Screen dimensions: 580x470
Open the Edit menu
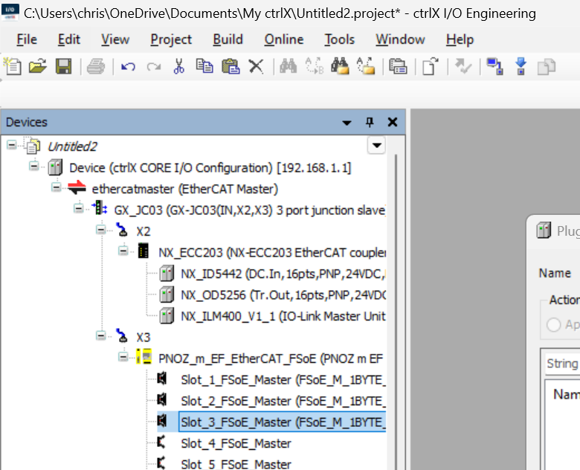pos(69,39)
